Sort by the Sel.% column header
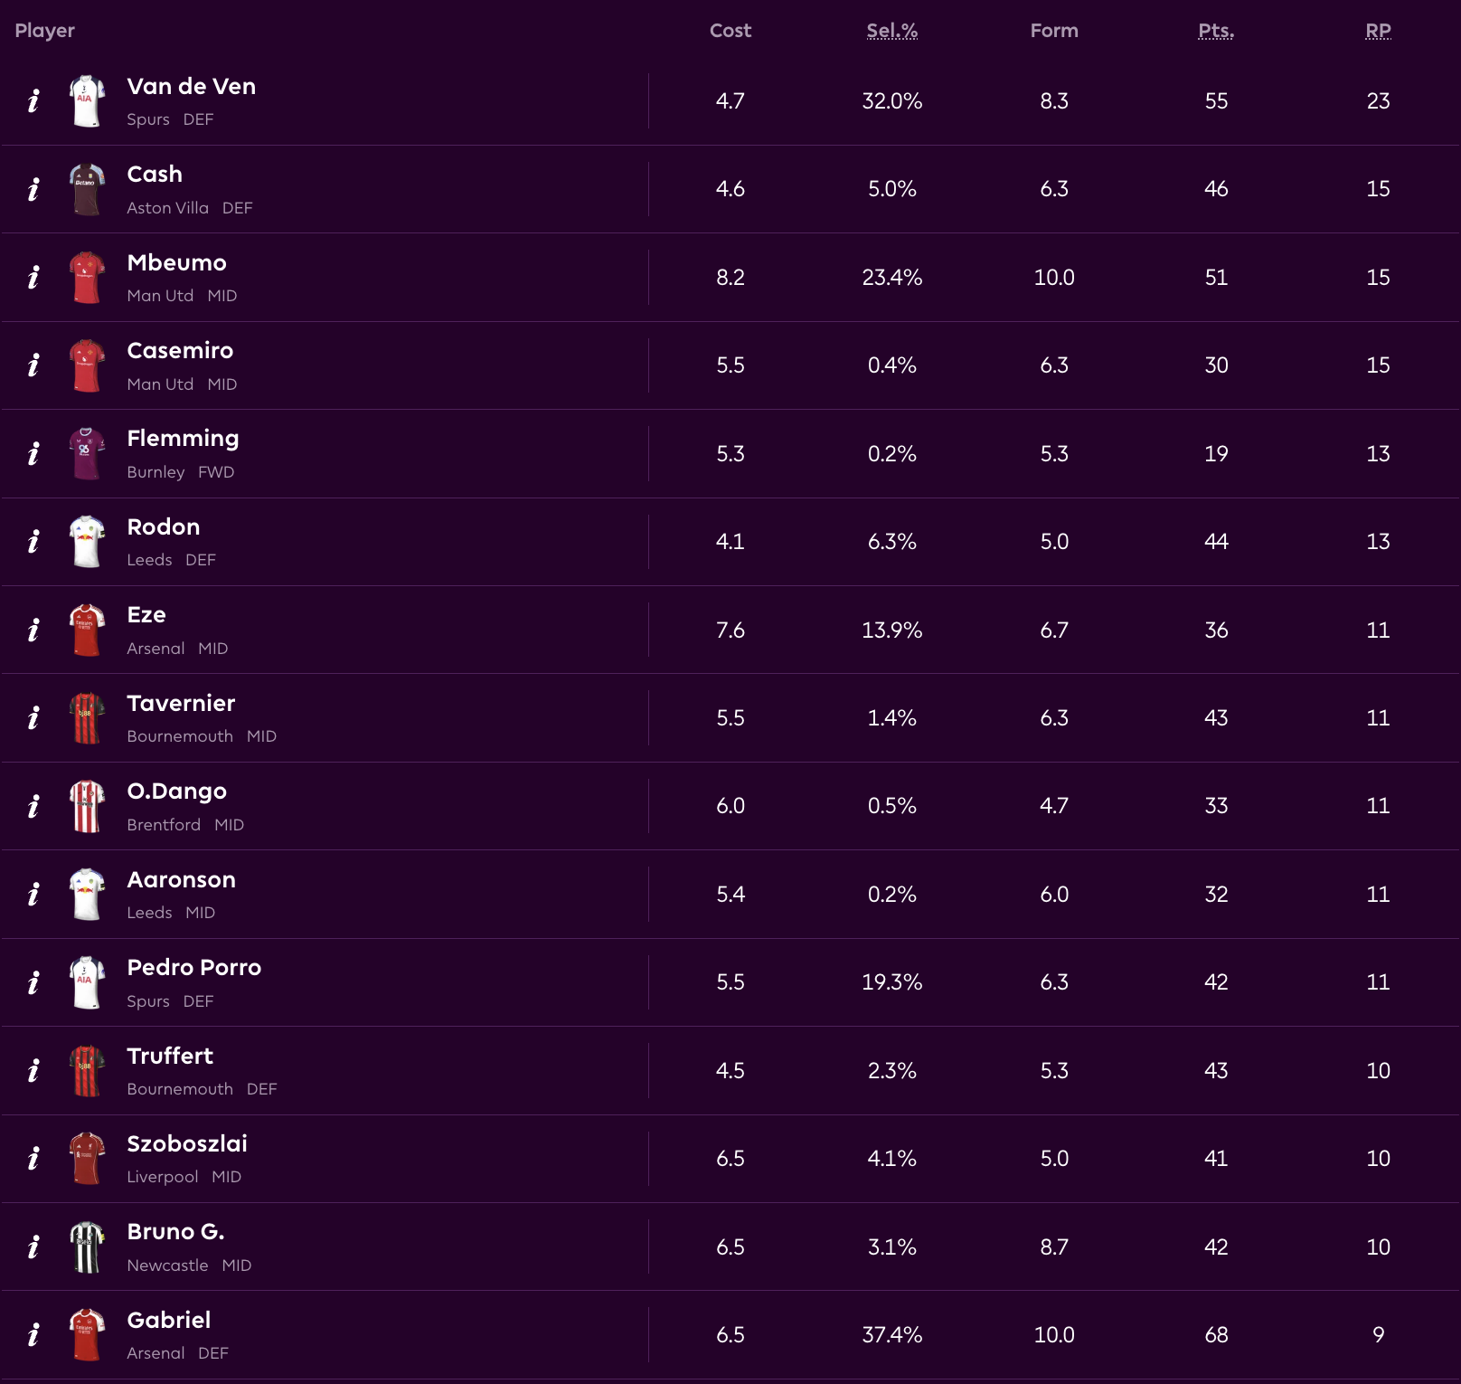This screenshot has height=1384, width=1461. (x=891, y=31)
